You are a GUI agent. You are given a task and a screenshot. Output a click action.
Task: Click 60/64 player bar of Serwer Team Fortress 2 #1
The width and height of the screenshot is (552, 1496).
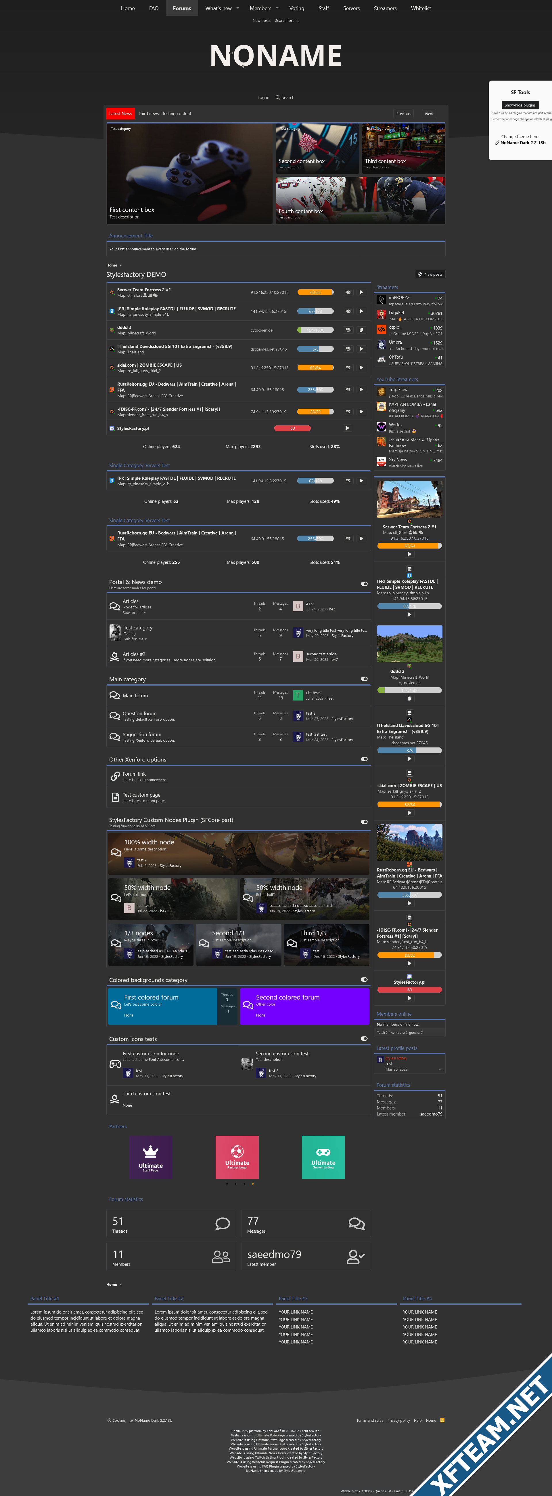pyautogui.click(x=315, y=292)
